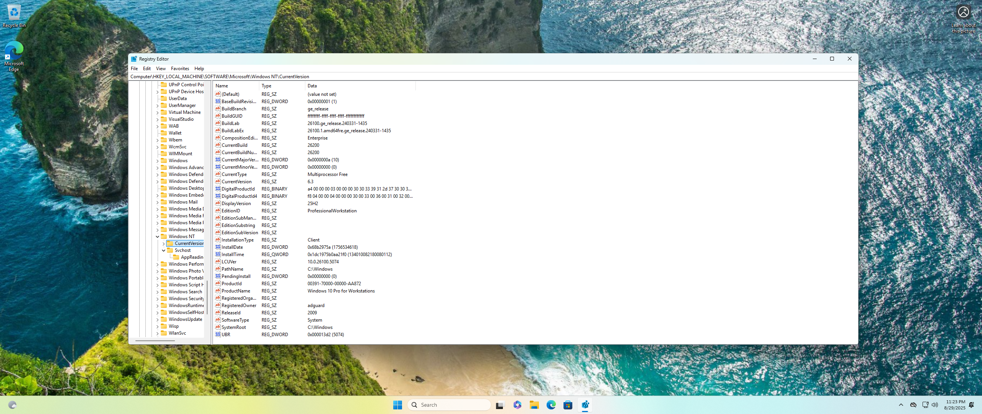The image size is (982, 414).
Task: Select the DigitalProductId binary value icon
Action: tap(218, 189)
